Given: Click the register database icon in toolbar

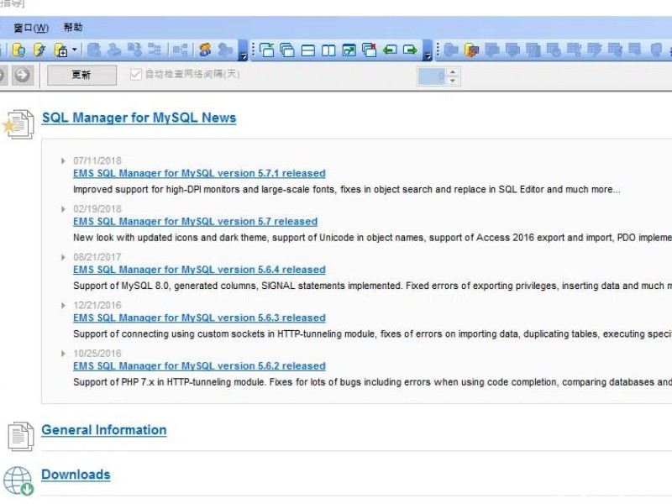Looking at the screenshot, I should [x=18, y=50].
